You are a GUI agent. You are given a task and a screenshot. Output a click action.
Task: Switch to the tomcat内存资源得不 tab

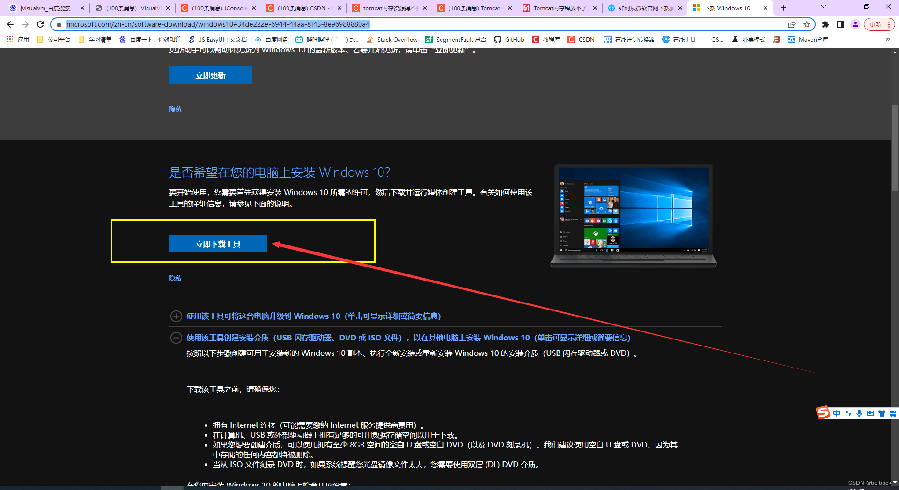click(390, 8)
